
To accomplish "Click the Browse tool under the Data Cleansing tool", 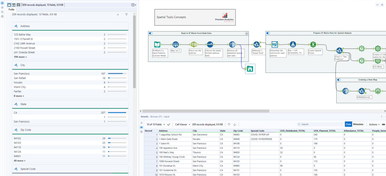I will [x=250, y=68].
